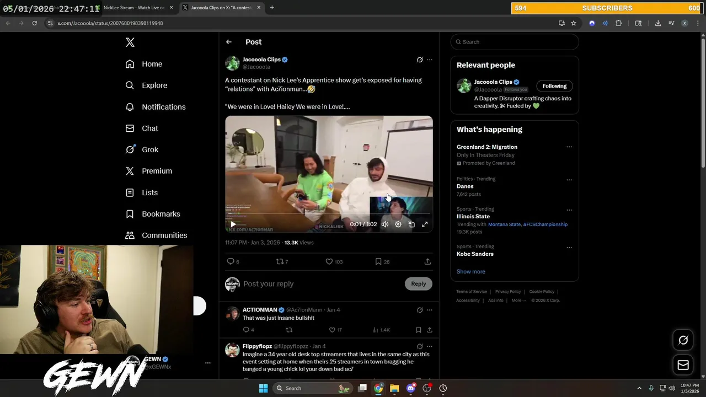The image size is (706, 397).
Task: Click the Reply button
Action: [x=419, y=284]
